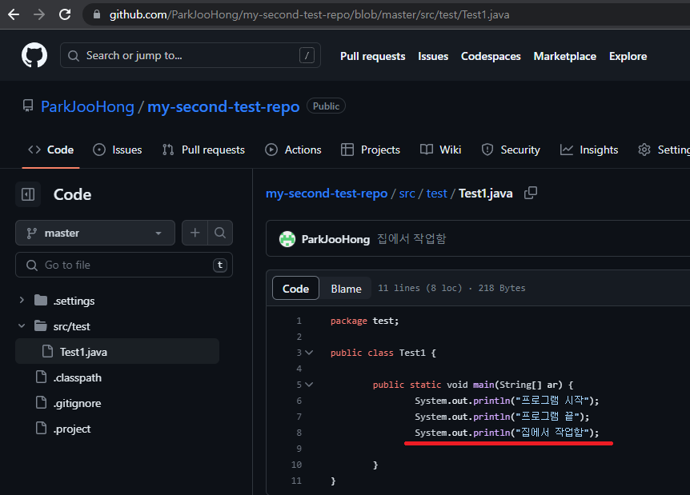Switch to Blame view

[346, 289]
